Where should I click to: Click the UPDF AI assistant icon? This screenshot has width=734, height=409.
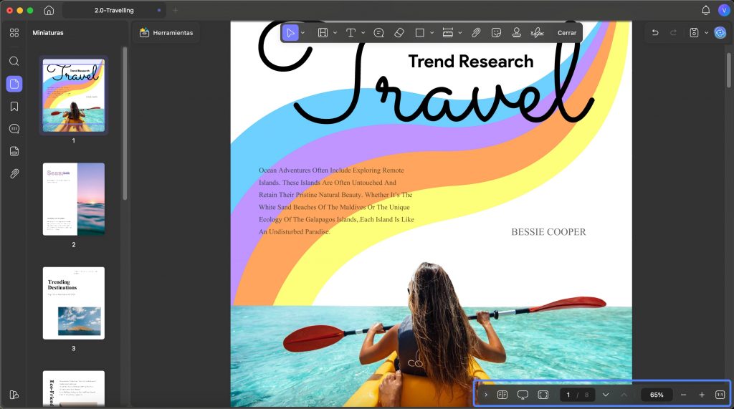click(x=720, y=32)
